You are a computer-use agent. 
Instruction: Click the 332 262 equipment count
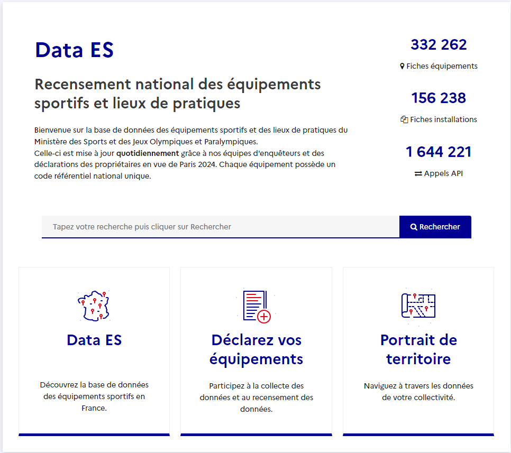[x=439, y=44]
